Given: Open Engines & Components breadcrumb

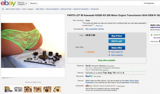Looking at the screenshot, I should 81,9.
